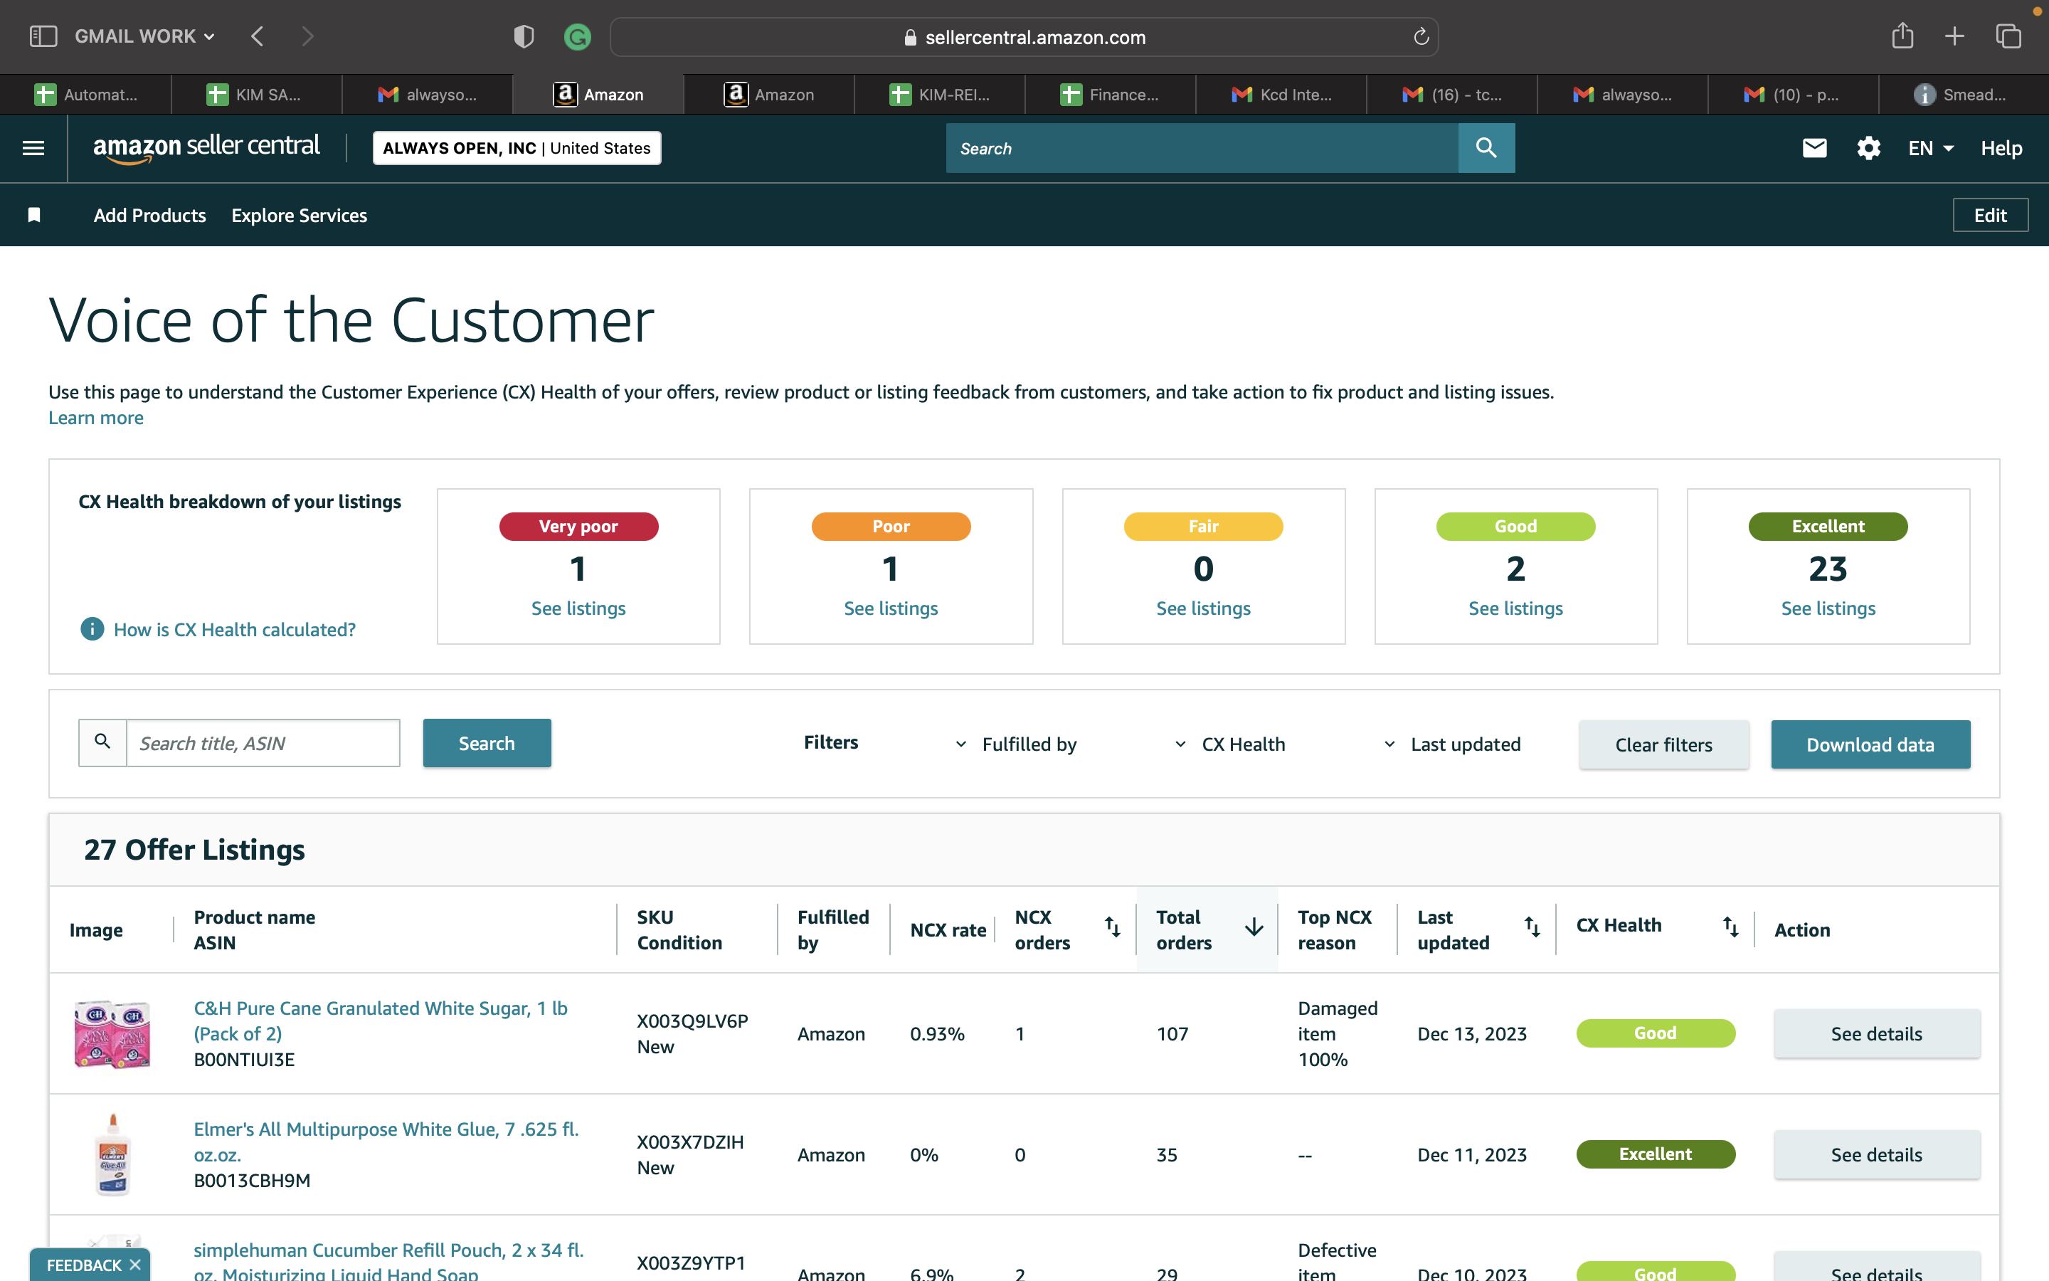2049x1281 pixels.
Task: Open How is CX Health calculated link
Action: [235, 630]
